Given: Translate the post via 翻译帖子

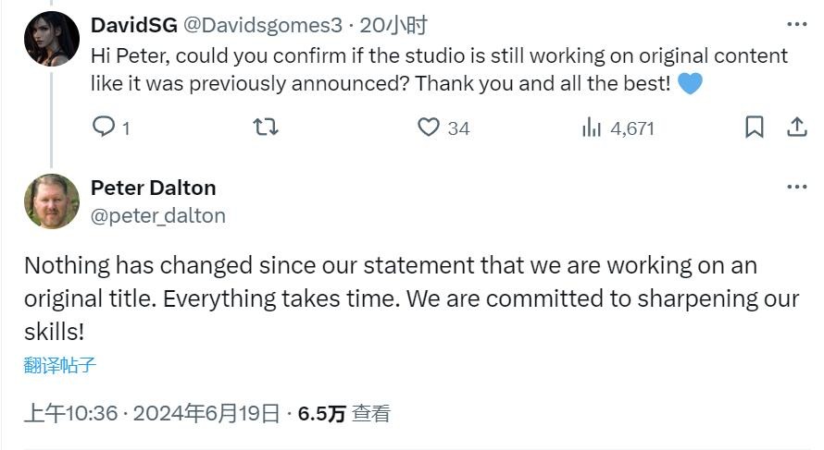Looking at the screenshot, I should (x=60, y=365).
